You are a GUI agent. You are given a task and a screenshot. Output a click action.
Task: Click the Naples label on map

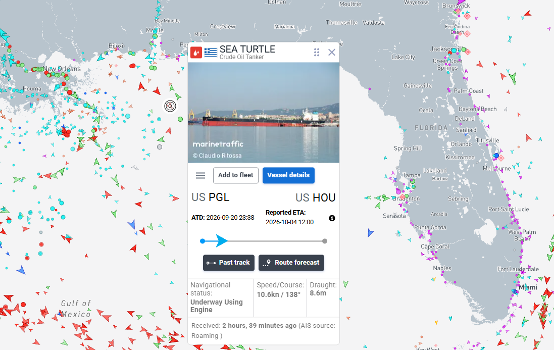[x=442, y=268]
